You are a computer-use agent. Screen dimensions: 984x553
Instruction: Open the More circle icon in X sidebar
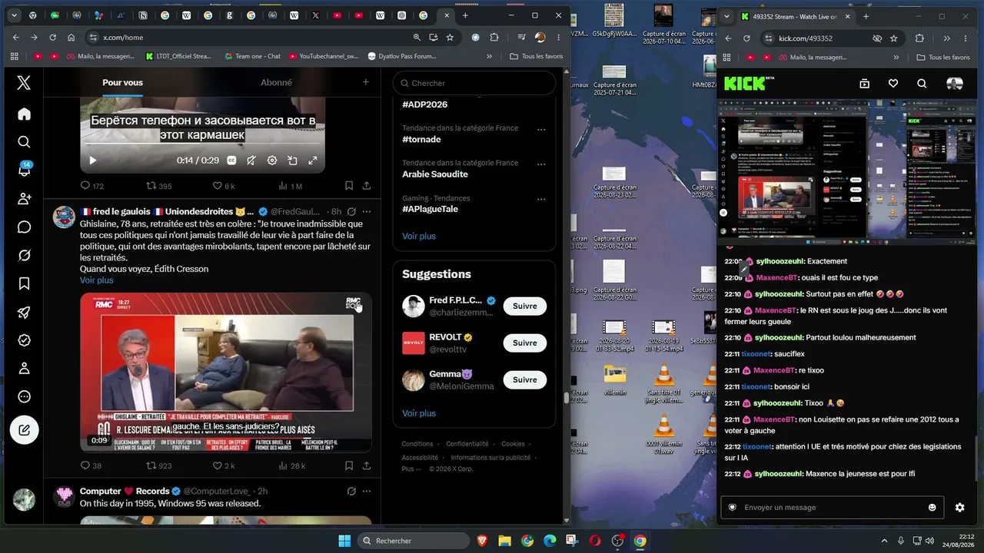tap(24, 397)
